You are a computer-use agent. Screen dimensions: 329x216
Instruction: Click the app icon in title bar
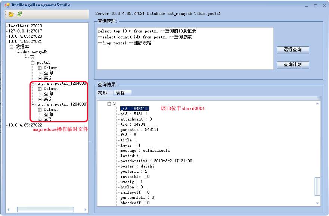pyautogui.click(x=7, y=5)
